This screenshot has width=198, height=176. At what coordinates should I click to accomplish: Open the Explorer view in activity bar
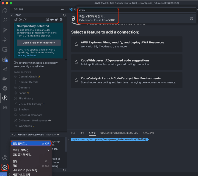click(x=5, y=11)
